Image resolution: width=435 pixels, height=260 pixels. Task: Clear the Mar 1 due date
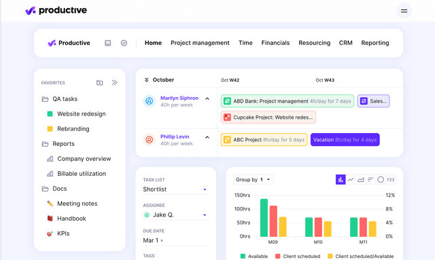click(x=162, y=241)
